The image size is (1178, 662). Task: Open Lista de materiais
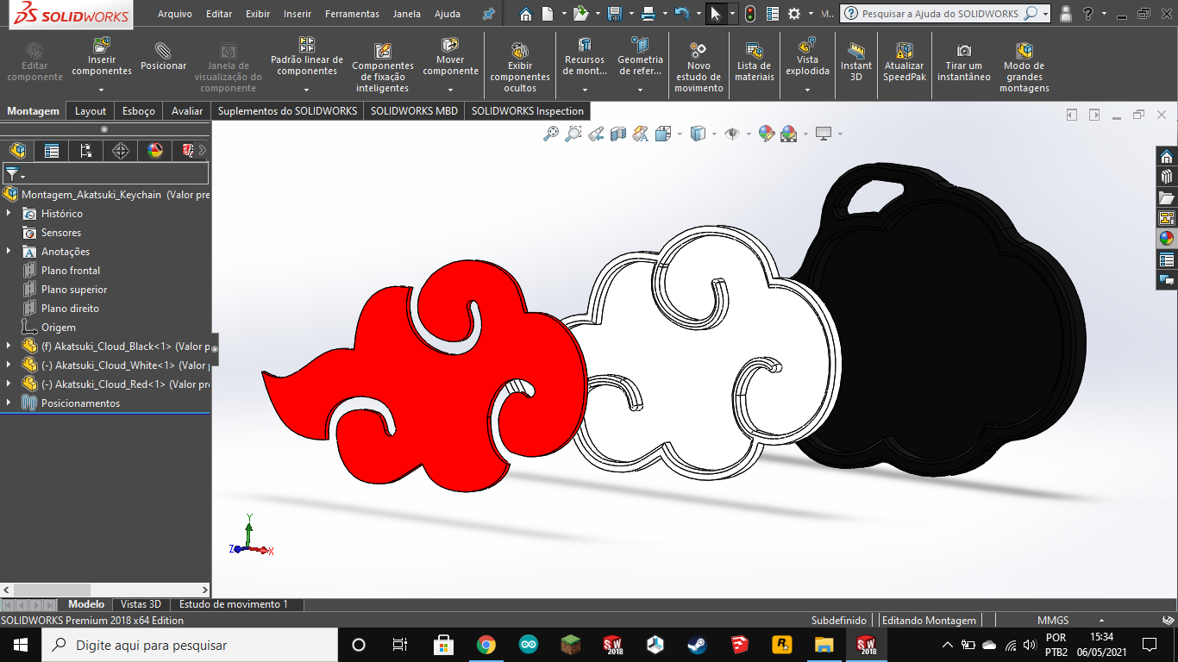pos(754,62)
